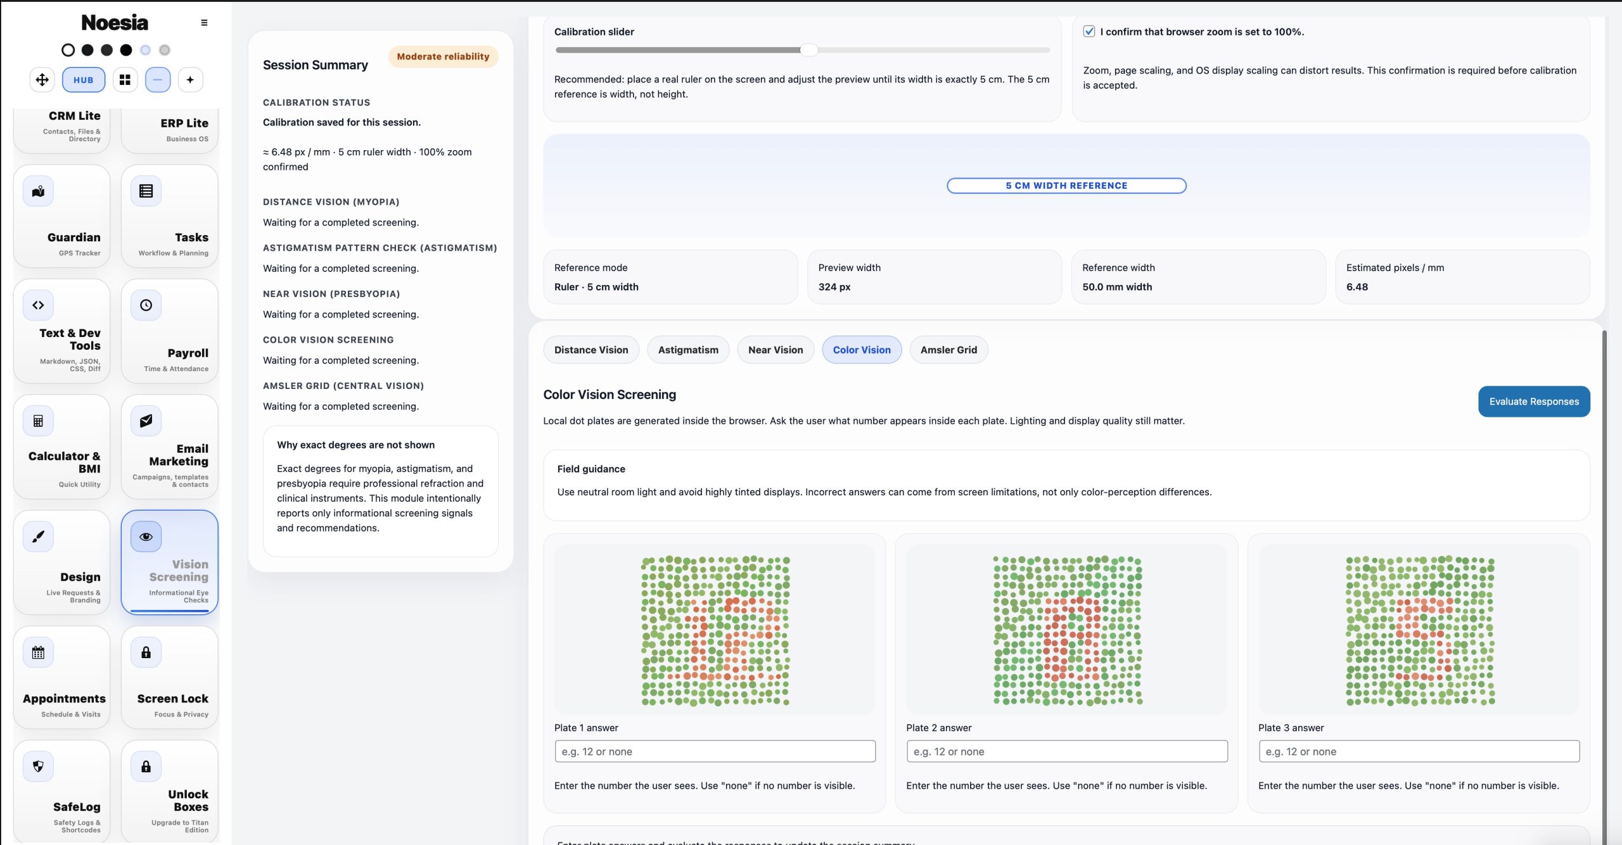The width and height of the screenshot is (1622, 845).
Task: Click the plus add icon button
Action: coord(190,80)
